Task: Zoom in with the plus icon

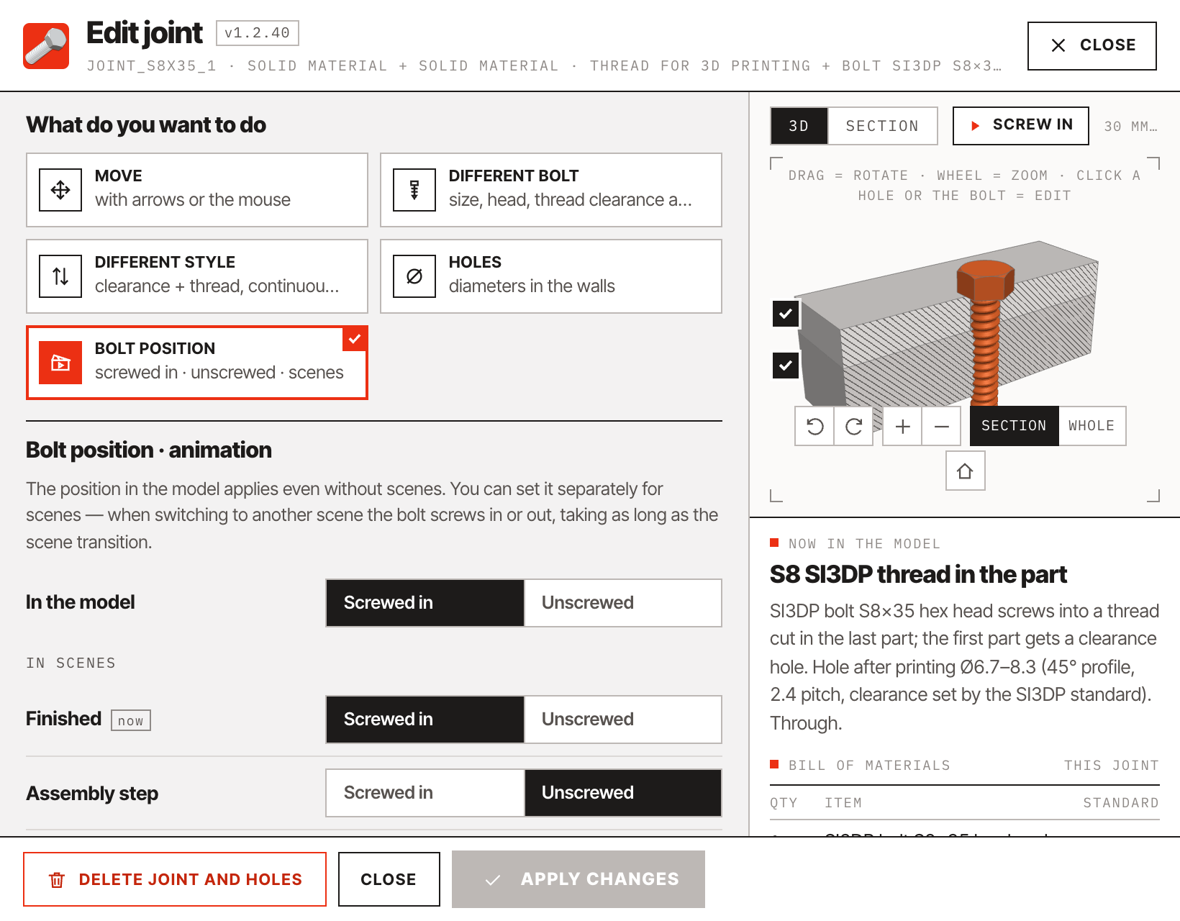Action: (902, 426)
